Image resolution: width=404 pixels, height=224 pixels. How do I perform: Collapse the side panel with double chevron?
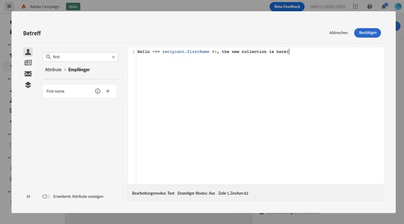click(29, 196)
